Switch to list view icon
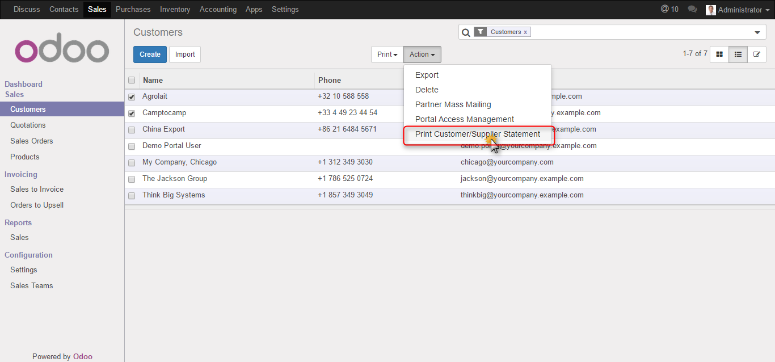The width and height of the screenshot is (775, 362). (x=738, y=54)
